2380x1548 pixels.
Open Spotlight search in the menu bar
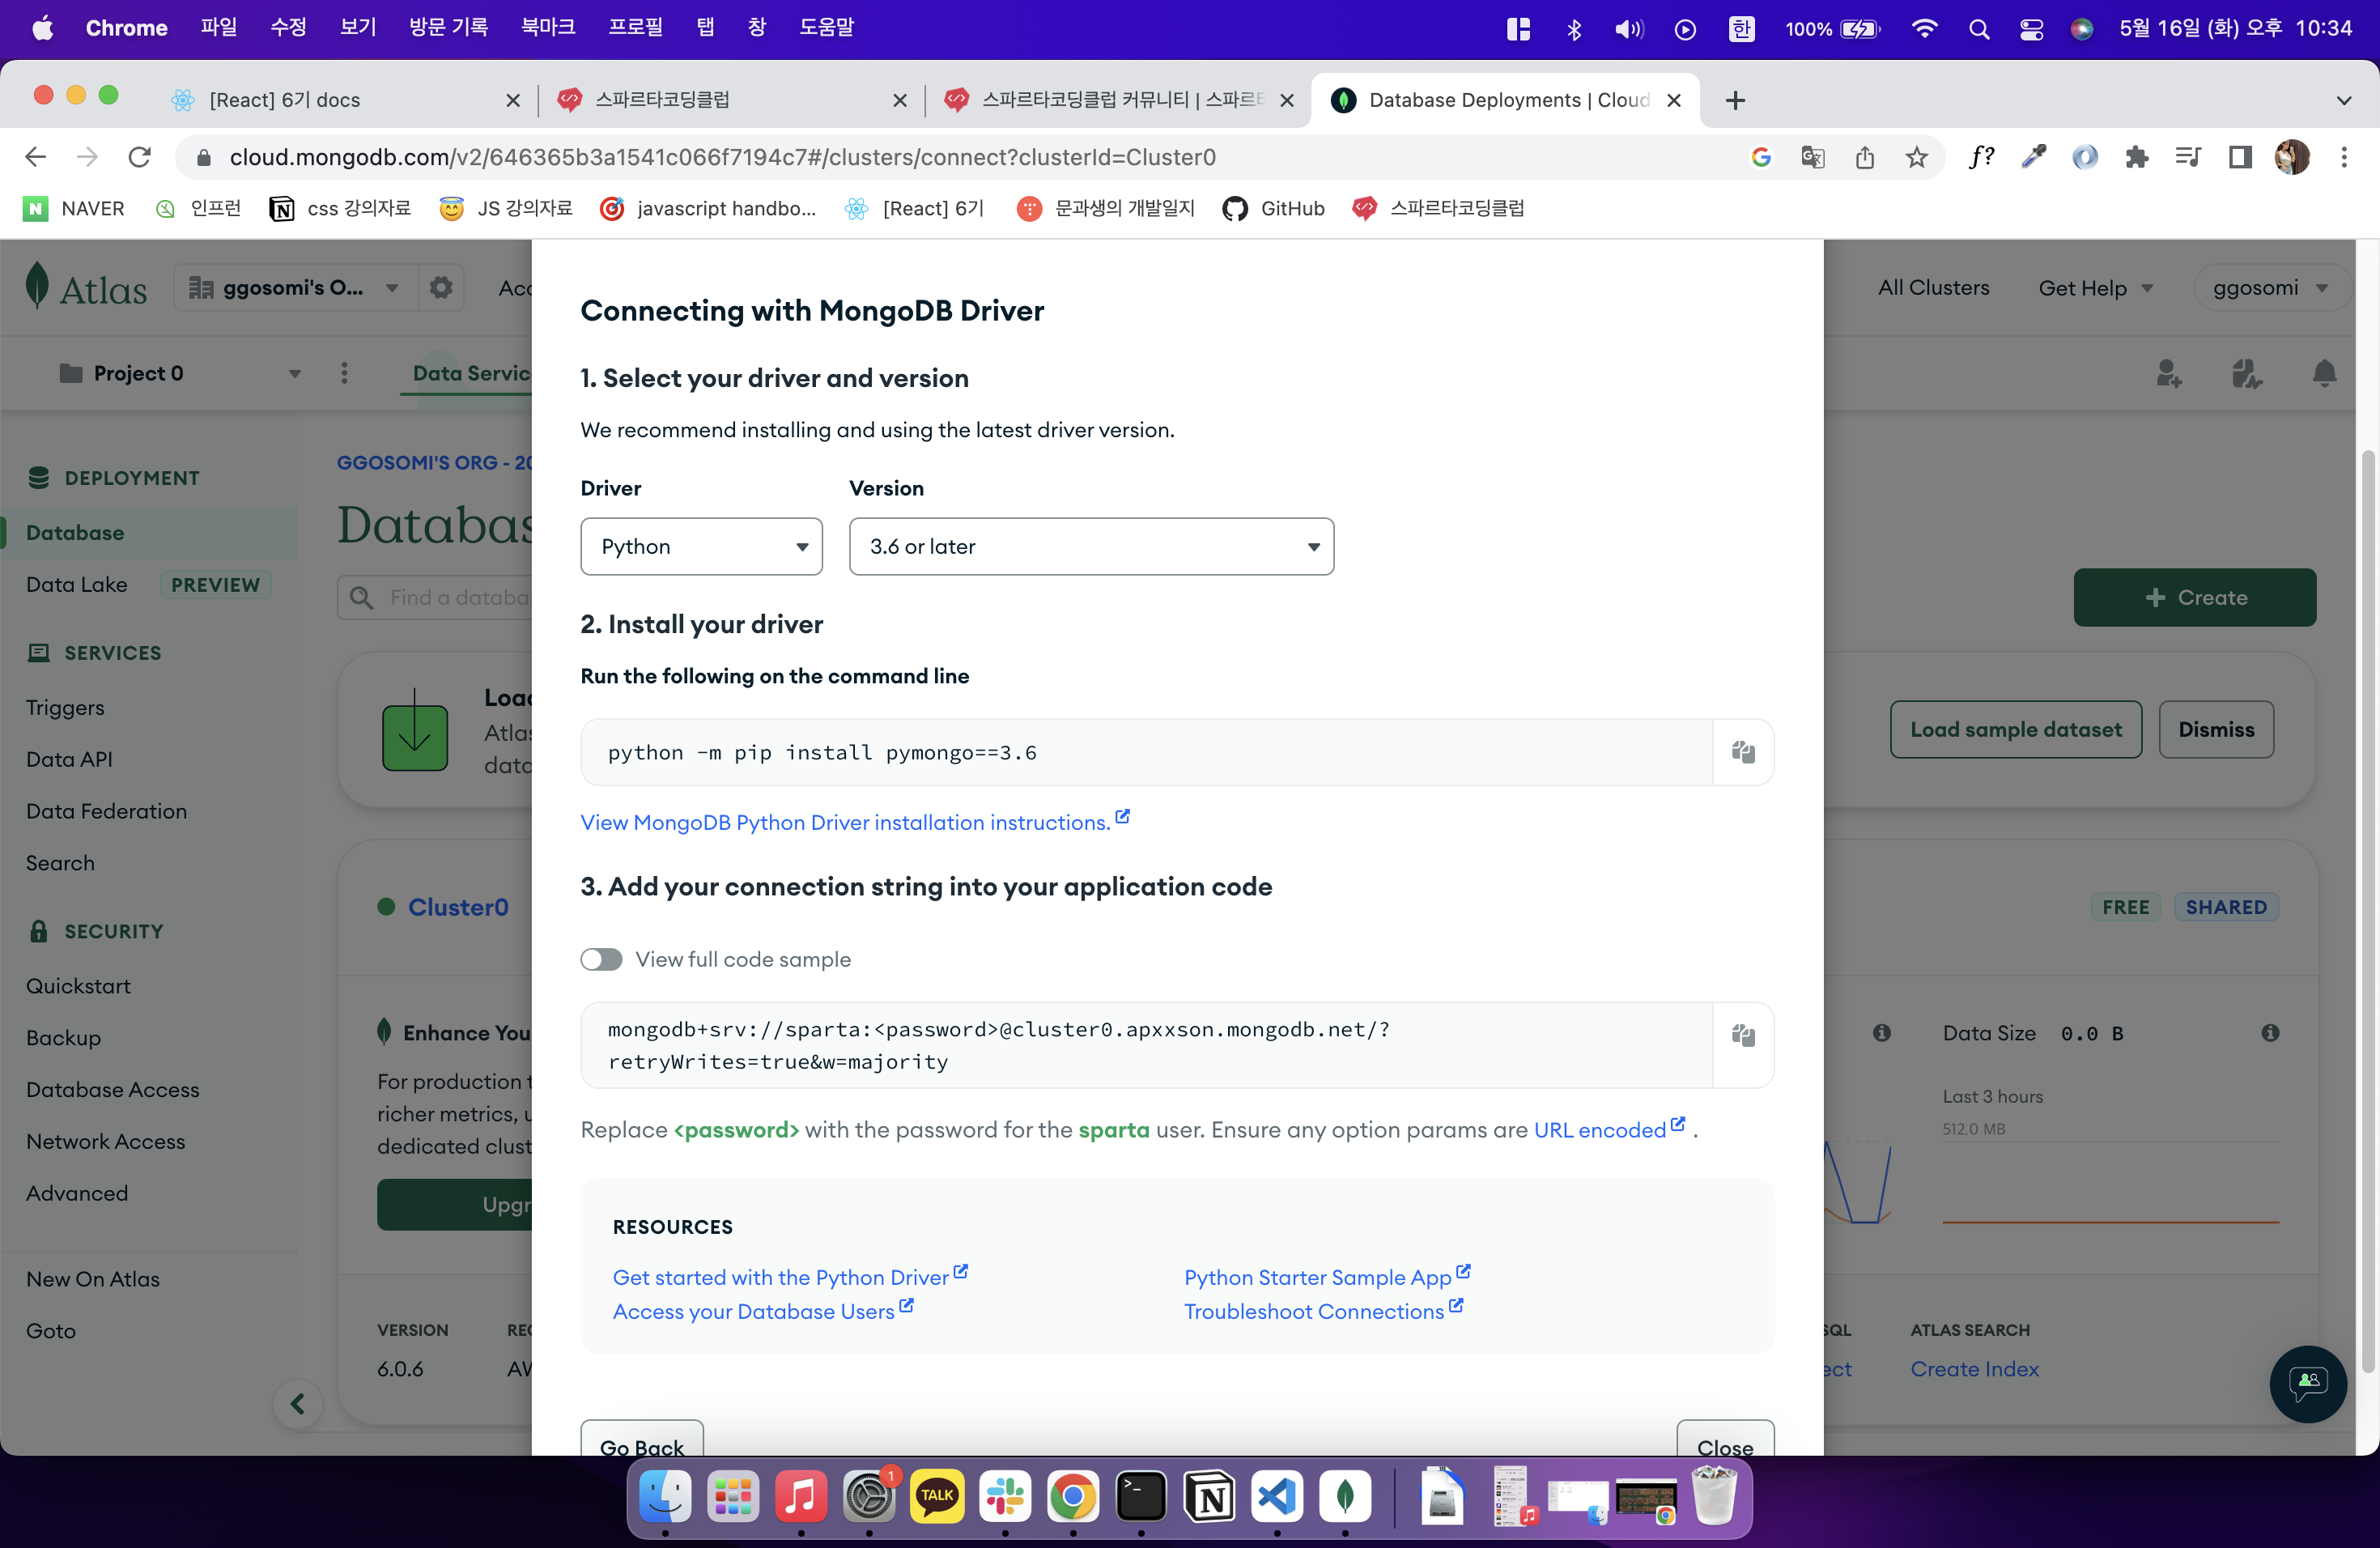1978,28
